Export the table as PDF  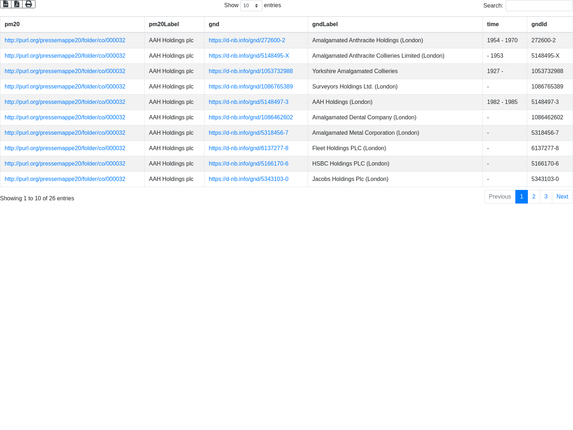tap(17, 4)
